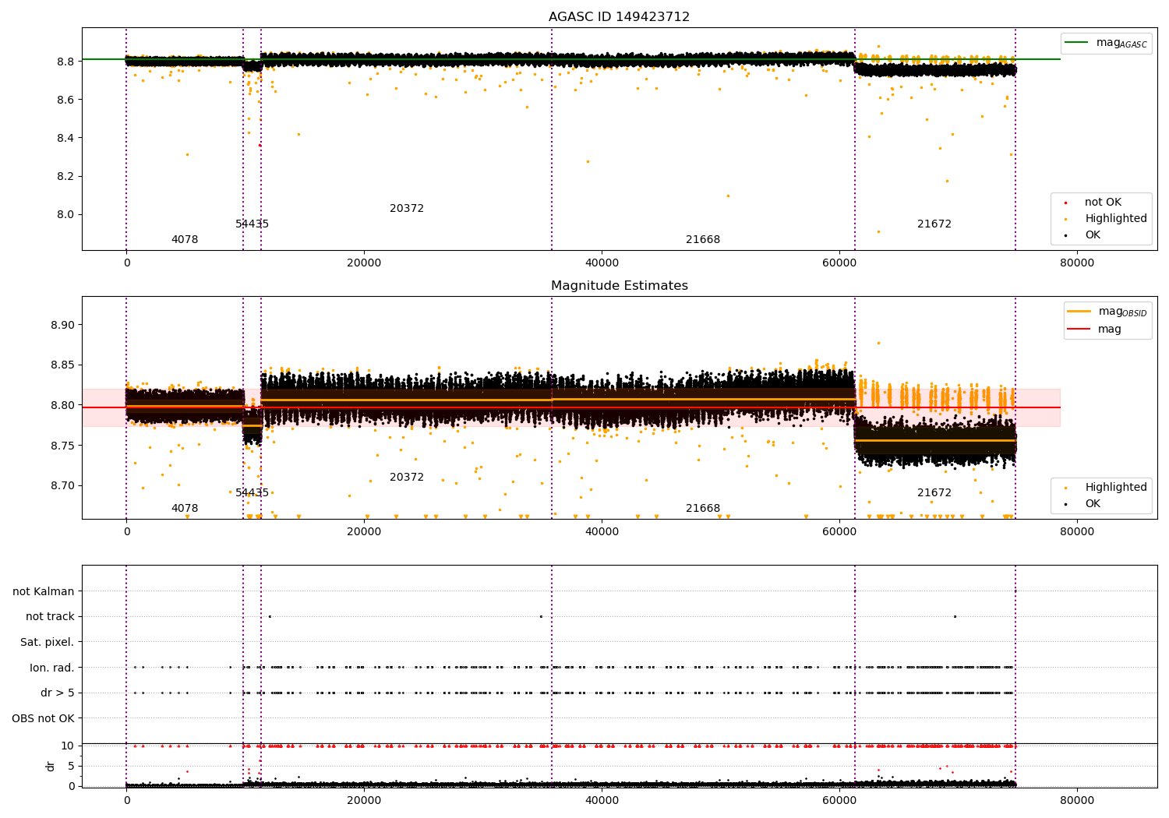The width and height of the screenshot is (1169, 818).
Task: Select the red 'mag' legend entry
Action: coord(1094,330)
